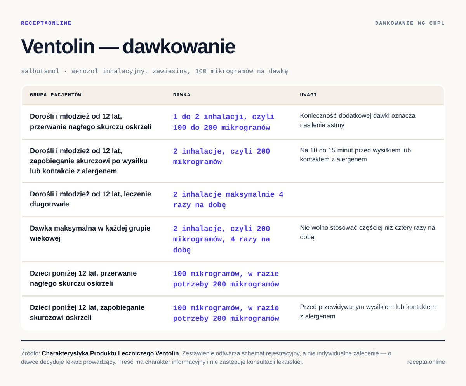The image size is (466, 386).
Task: Click the 'DAWKOWANIE WG CHPL' header label
Action: click(x=410, y=23)
